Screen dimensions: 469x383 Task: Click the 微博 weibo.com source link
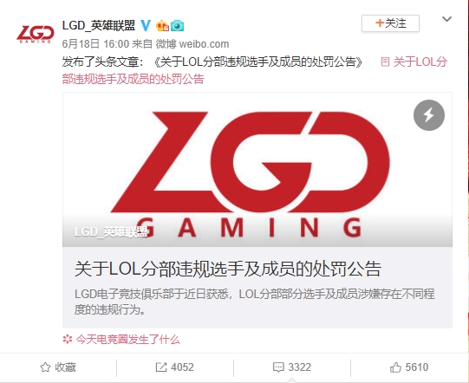[192, 44]
